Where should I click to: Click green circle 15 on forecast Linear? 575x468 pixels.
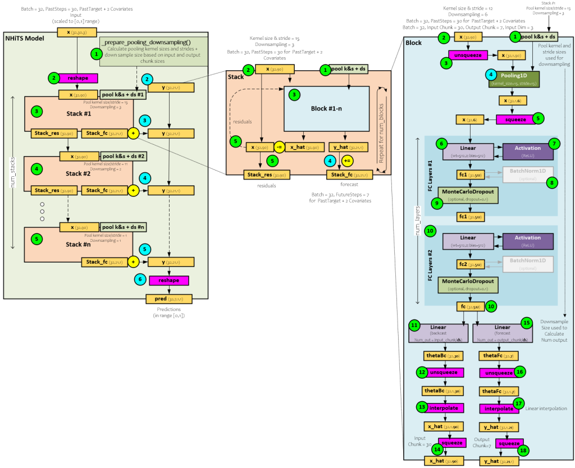tap(527, 322)
